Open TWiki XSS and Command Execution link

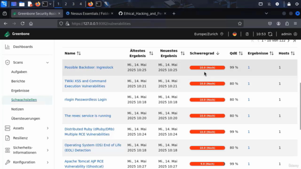pos(86,84)
